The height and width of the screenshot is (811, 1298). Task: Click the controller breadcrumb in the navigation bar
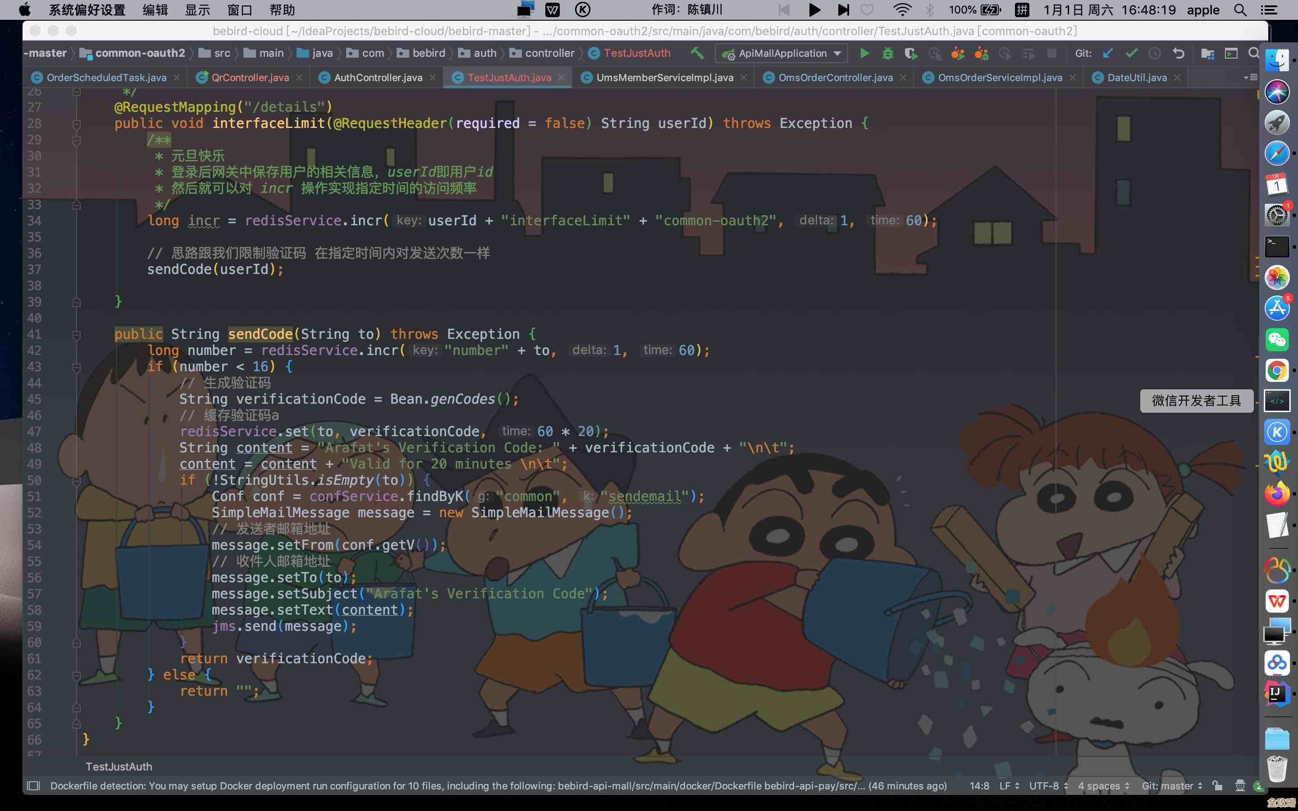[x=548, y=53]
